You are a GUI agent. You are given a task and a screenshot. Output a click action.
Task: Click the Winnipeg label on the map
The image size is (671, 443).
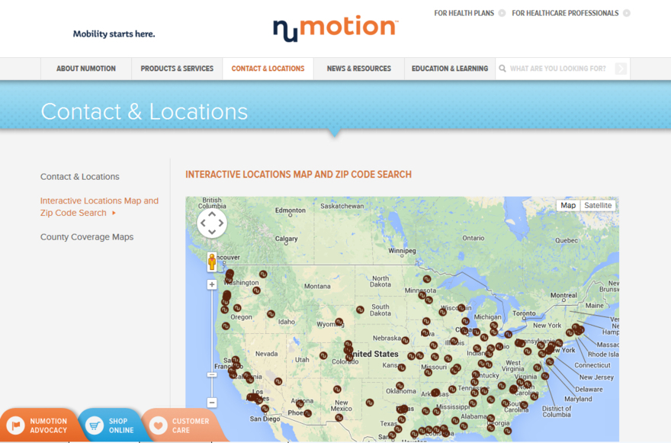pos(402,251)
